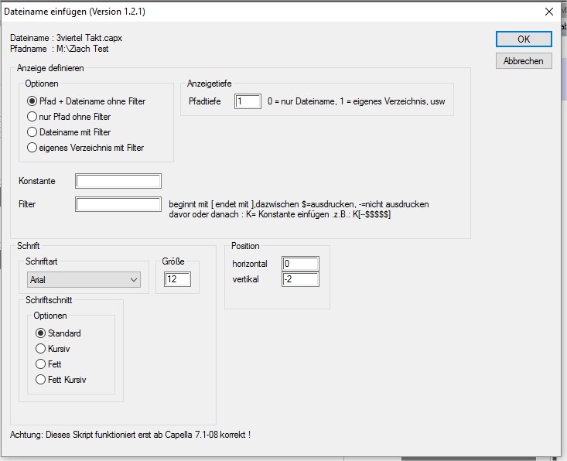Click the Abbrechen button

click(x=524, y=61)
